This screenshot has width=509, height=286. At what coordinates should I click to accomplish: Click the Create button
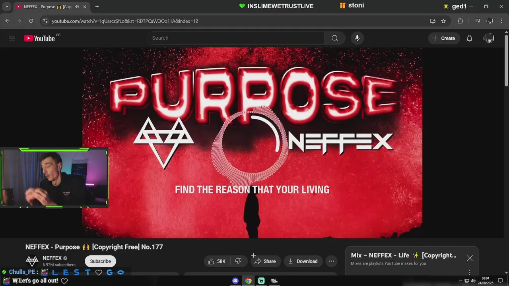(x=444, y=38)
